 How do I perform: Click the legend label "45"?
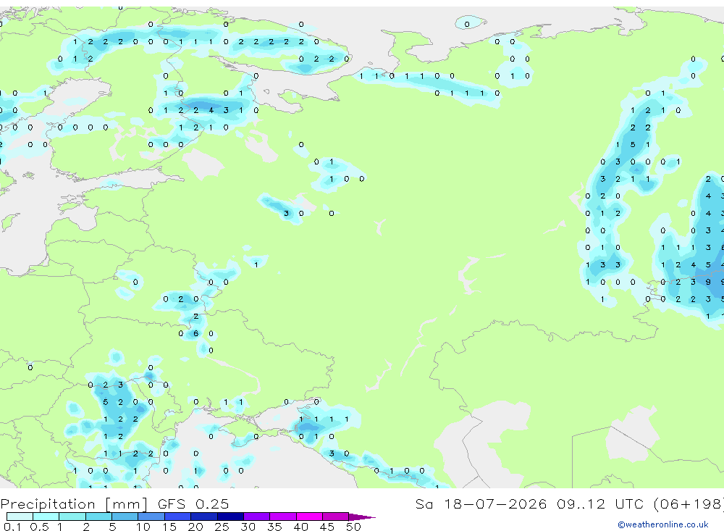tap(327, 527)
